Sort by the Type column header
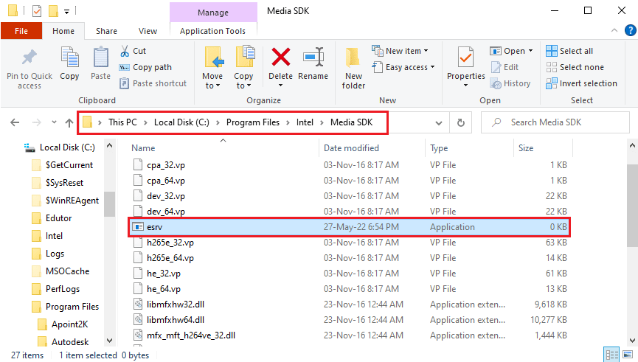The width and height of the screenshot is (638, 362). click(x=439, y=148)
